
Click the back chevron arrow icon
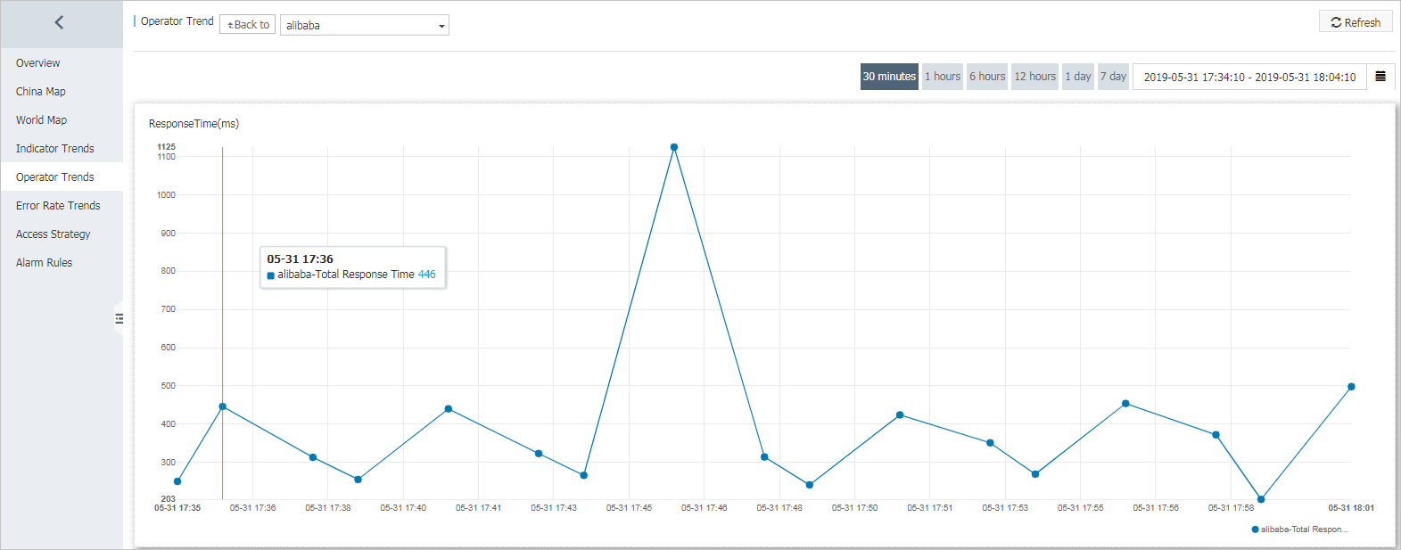(59, 22)
